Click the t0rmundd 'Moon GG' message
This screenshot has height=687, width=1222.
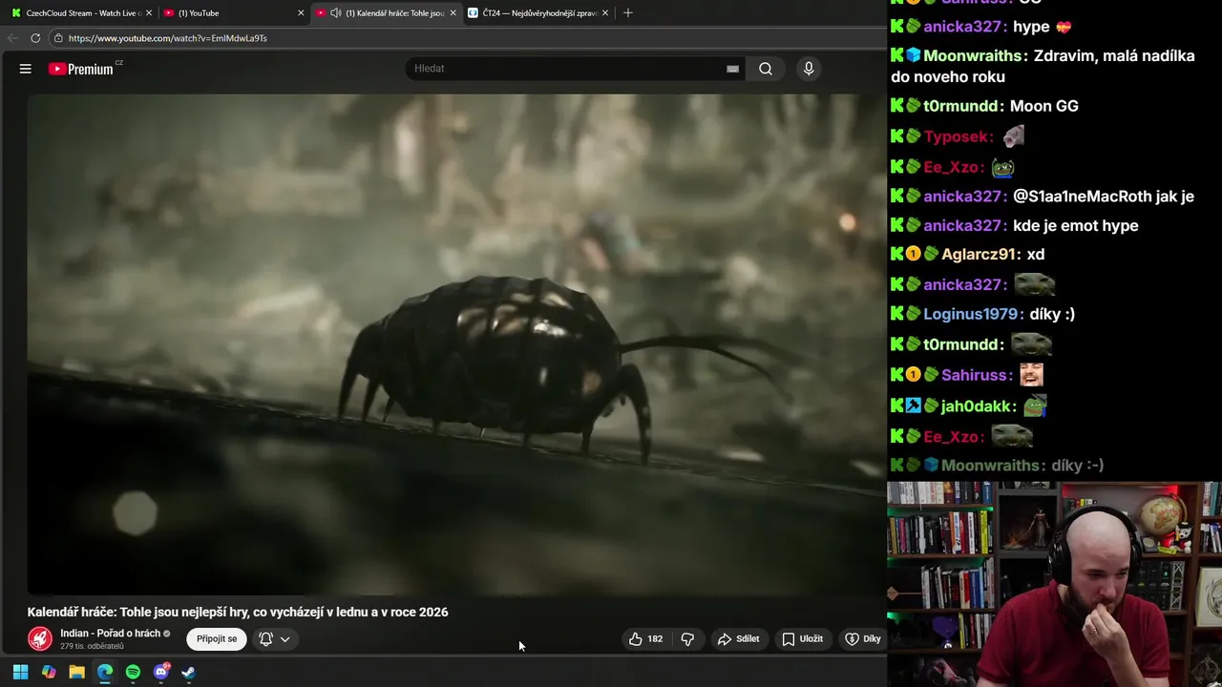(1043, 106)
